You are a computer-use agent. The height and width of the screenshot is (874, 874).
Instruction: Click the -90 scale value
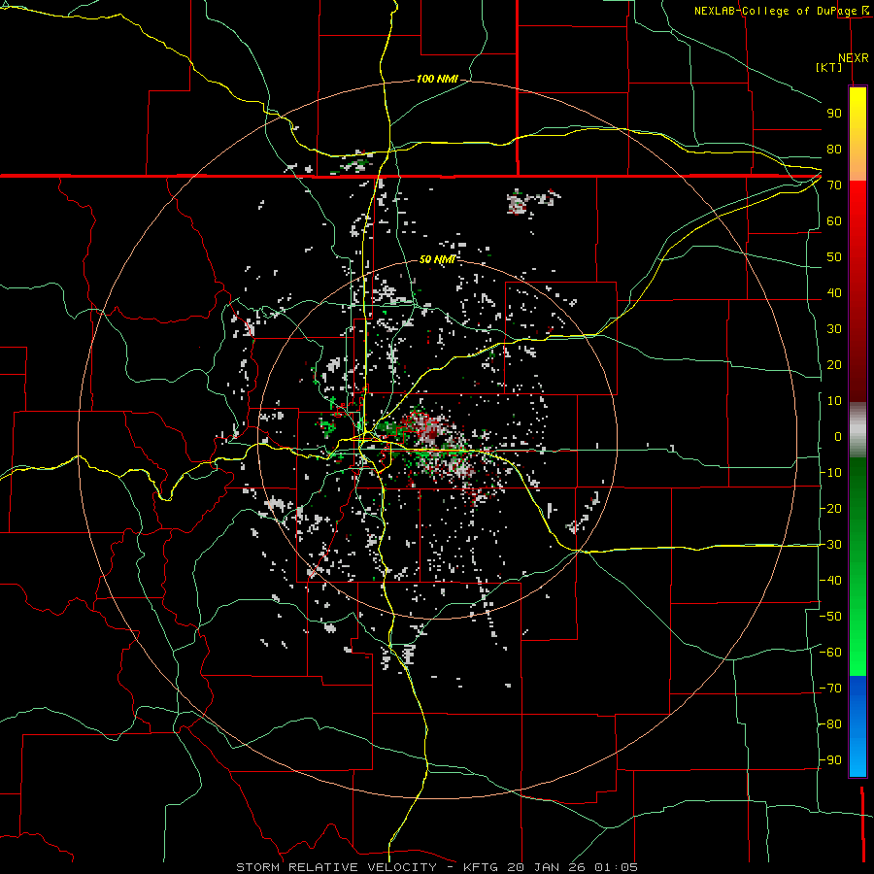pyautogui.click(x=830, y=760)
